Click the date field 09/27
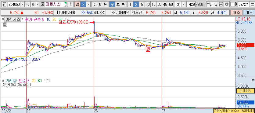Image resolution: width=255 pixels, height=113 pixels. pyautogui.click(x=244, y=4)
